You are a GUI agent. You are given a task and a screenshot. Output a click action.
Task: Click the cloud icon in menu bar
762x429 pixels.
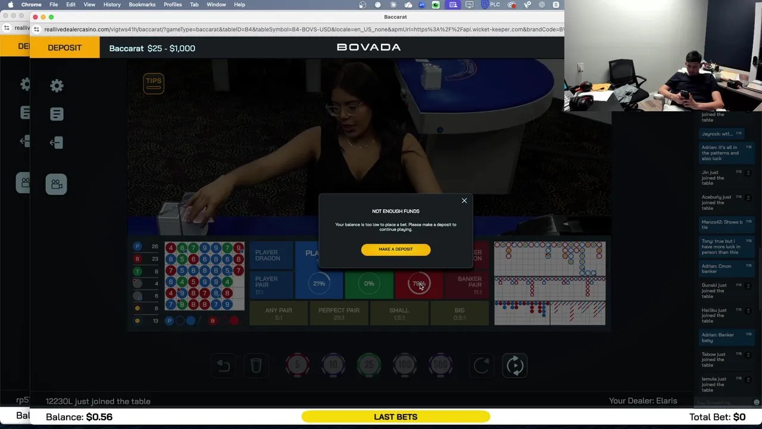pos(408,5)
